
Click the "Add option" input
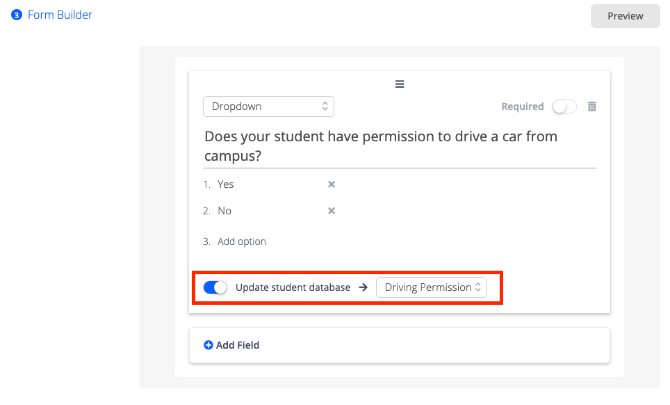[242, 241]
